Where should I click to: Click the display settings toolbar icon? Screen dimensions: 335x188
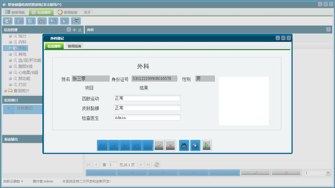pyautogui.click(x=53, y=21)
